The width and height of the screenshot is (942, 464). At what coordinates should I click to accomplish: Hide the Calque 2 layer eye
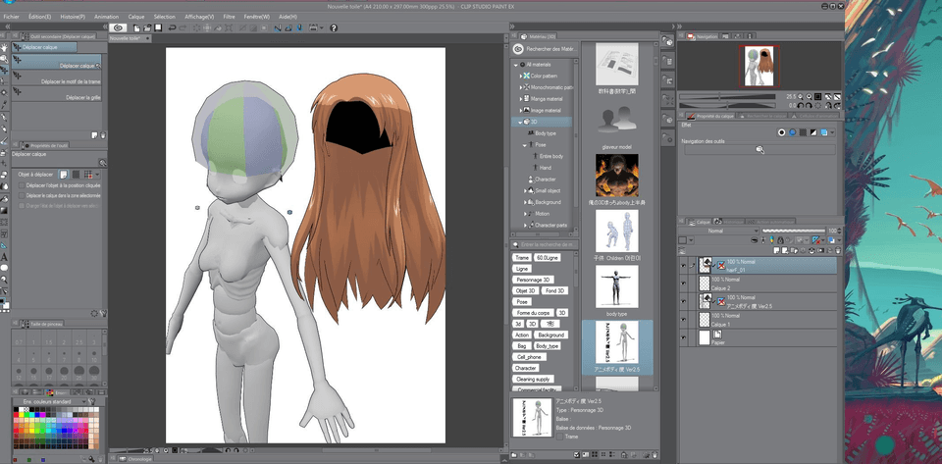683,284
